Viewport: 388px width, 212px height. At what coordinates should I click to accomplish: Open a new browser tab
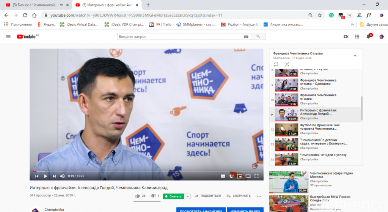tap(148, 5)
